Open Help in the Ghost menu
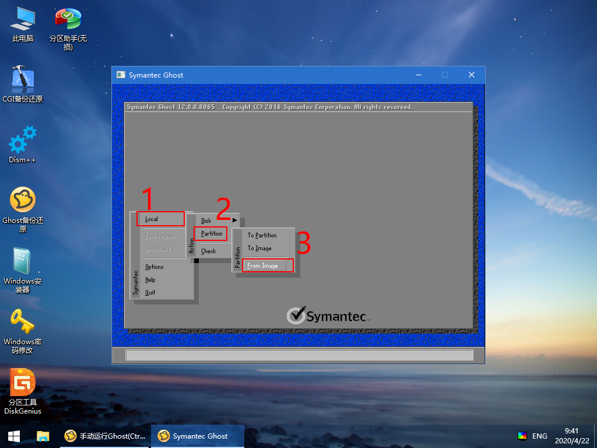Viewport: 597px width, 448px height. pyautogui.click(x=150, y=279)
